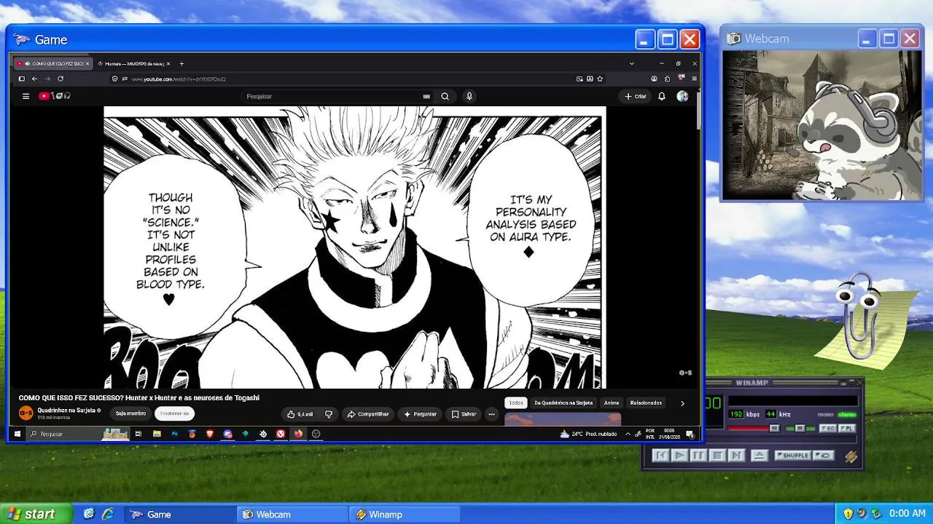Show hidden tray icons in inner taskbar
933x524 pixels.
(x=627, y=434)
